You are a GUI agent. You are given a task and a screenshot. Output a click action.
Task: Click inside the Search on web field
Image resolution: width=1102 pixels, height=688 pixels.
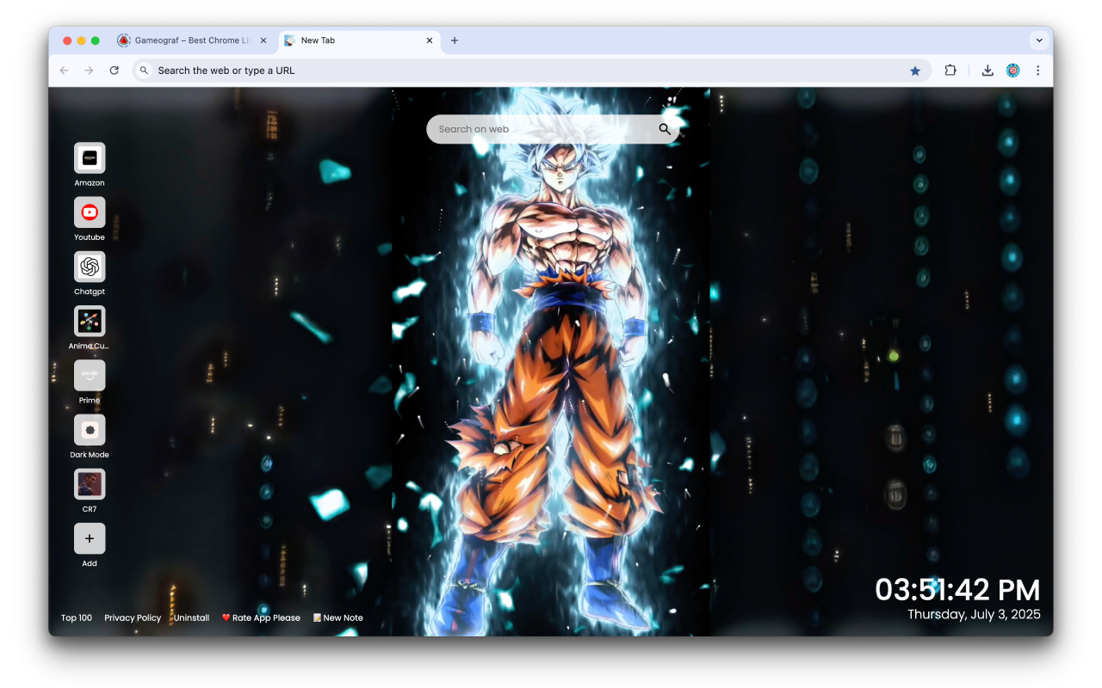[x=517, y=129]
